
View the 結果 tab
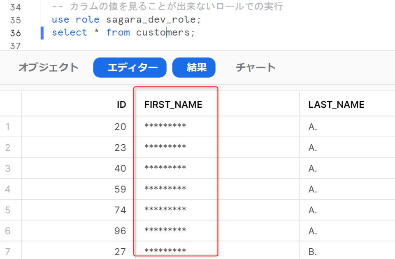coord(194,67)
